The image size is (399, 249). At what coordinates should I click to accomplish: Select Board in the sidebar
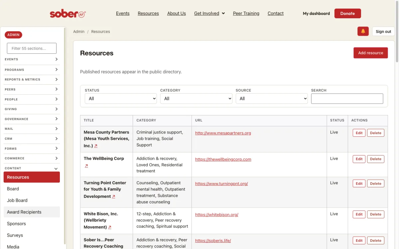tap(32, 189)
